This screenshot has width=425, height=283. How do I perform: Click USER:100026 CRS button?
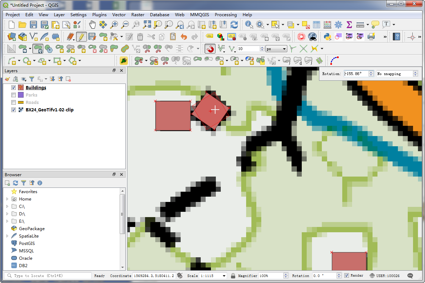click(x=385, y=276)
